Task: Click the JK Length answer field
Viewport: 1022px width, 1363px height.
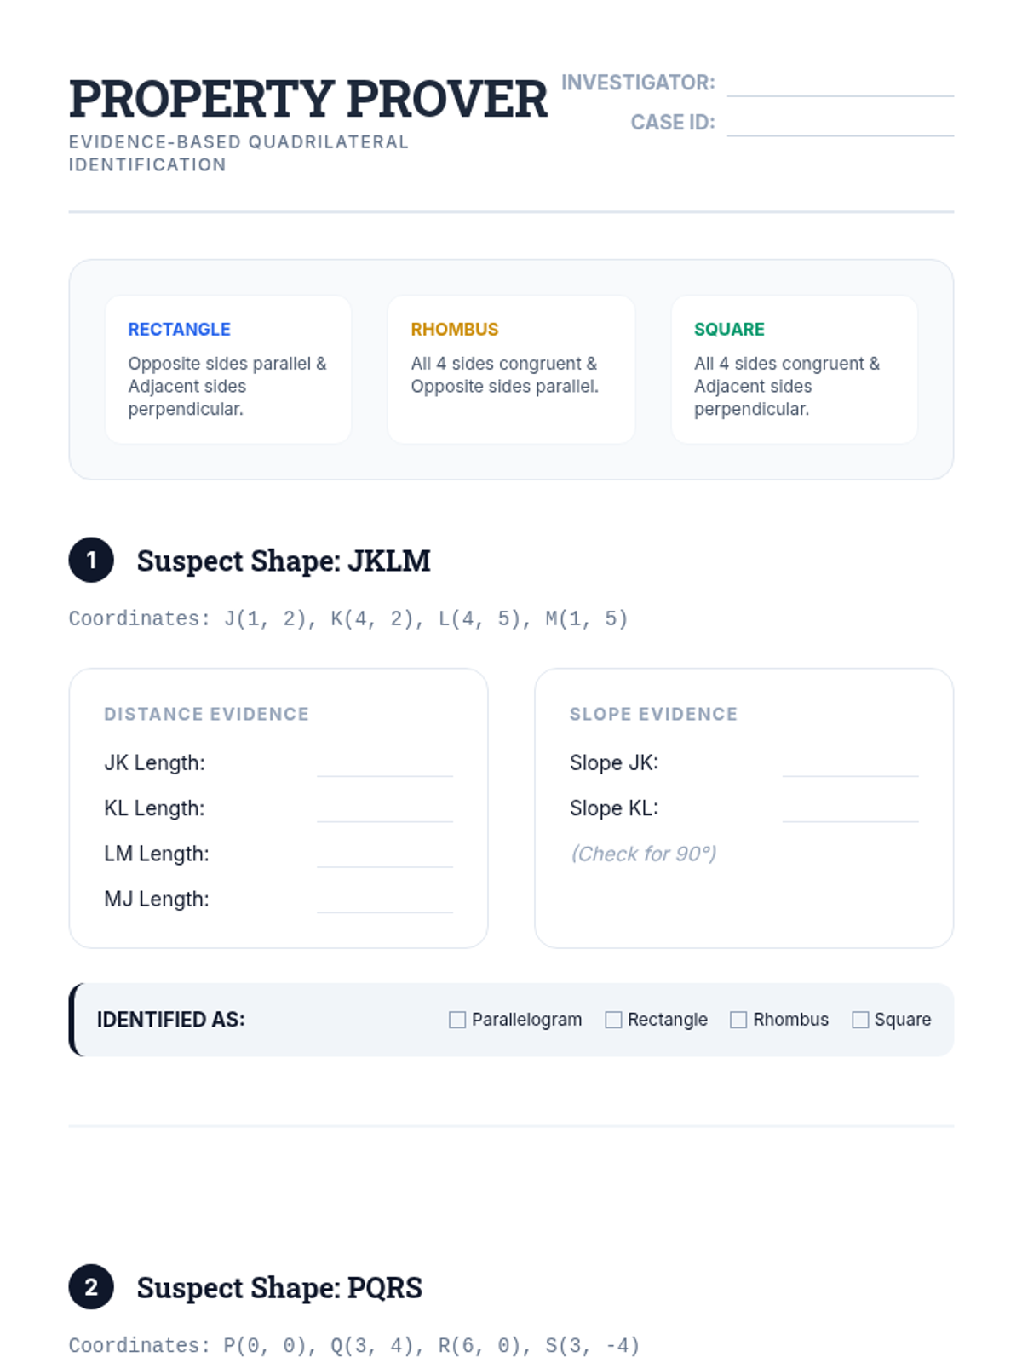Action: (x=385, y=763)
